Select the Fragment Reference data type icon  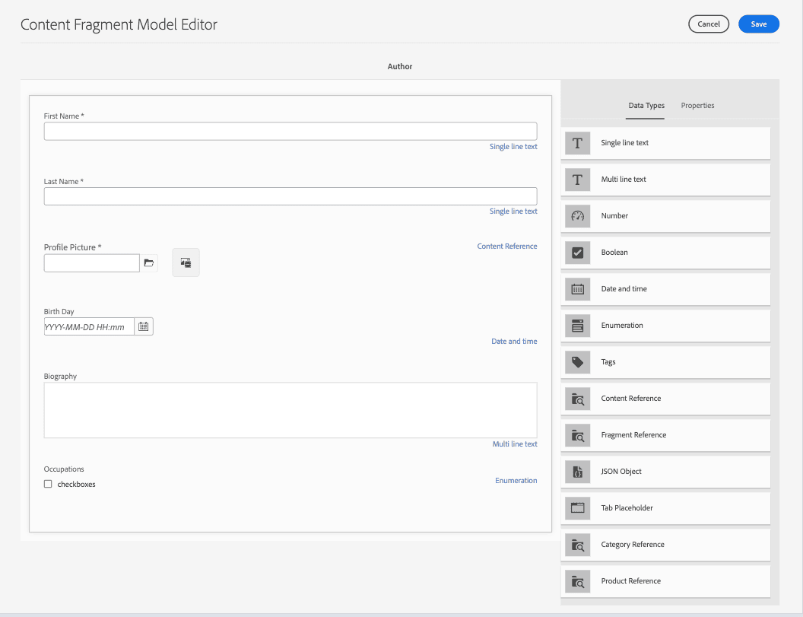coord(577,435)
